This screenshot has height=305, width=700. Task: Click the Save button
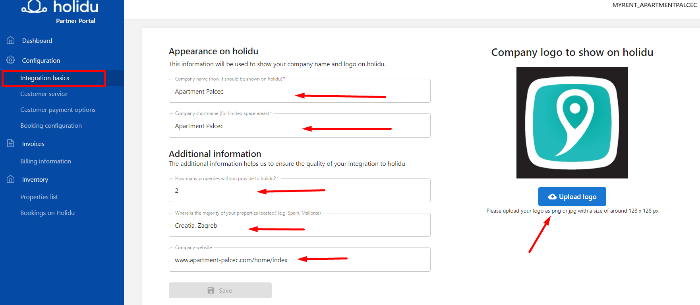click(220, 290)
